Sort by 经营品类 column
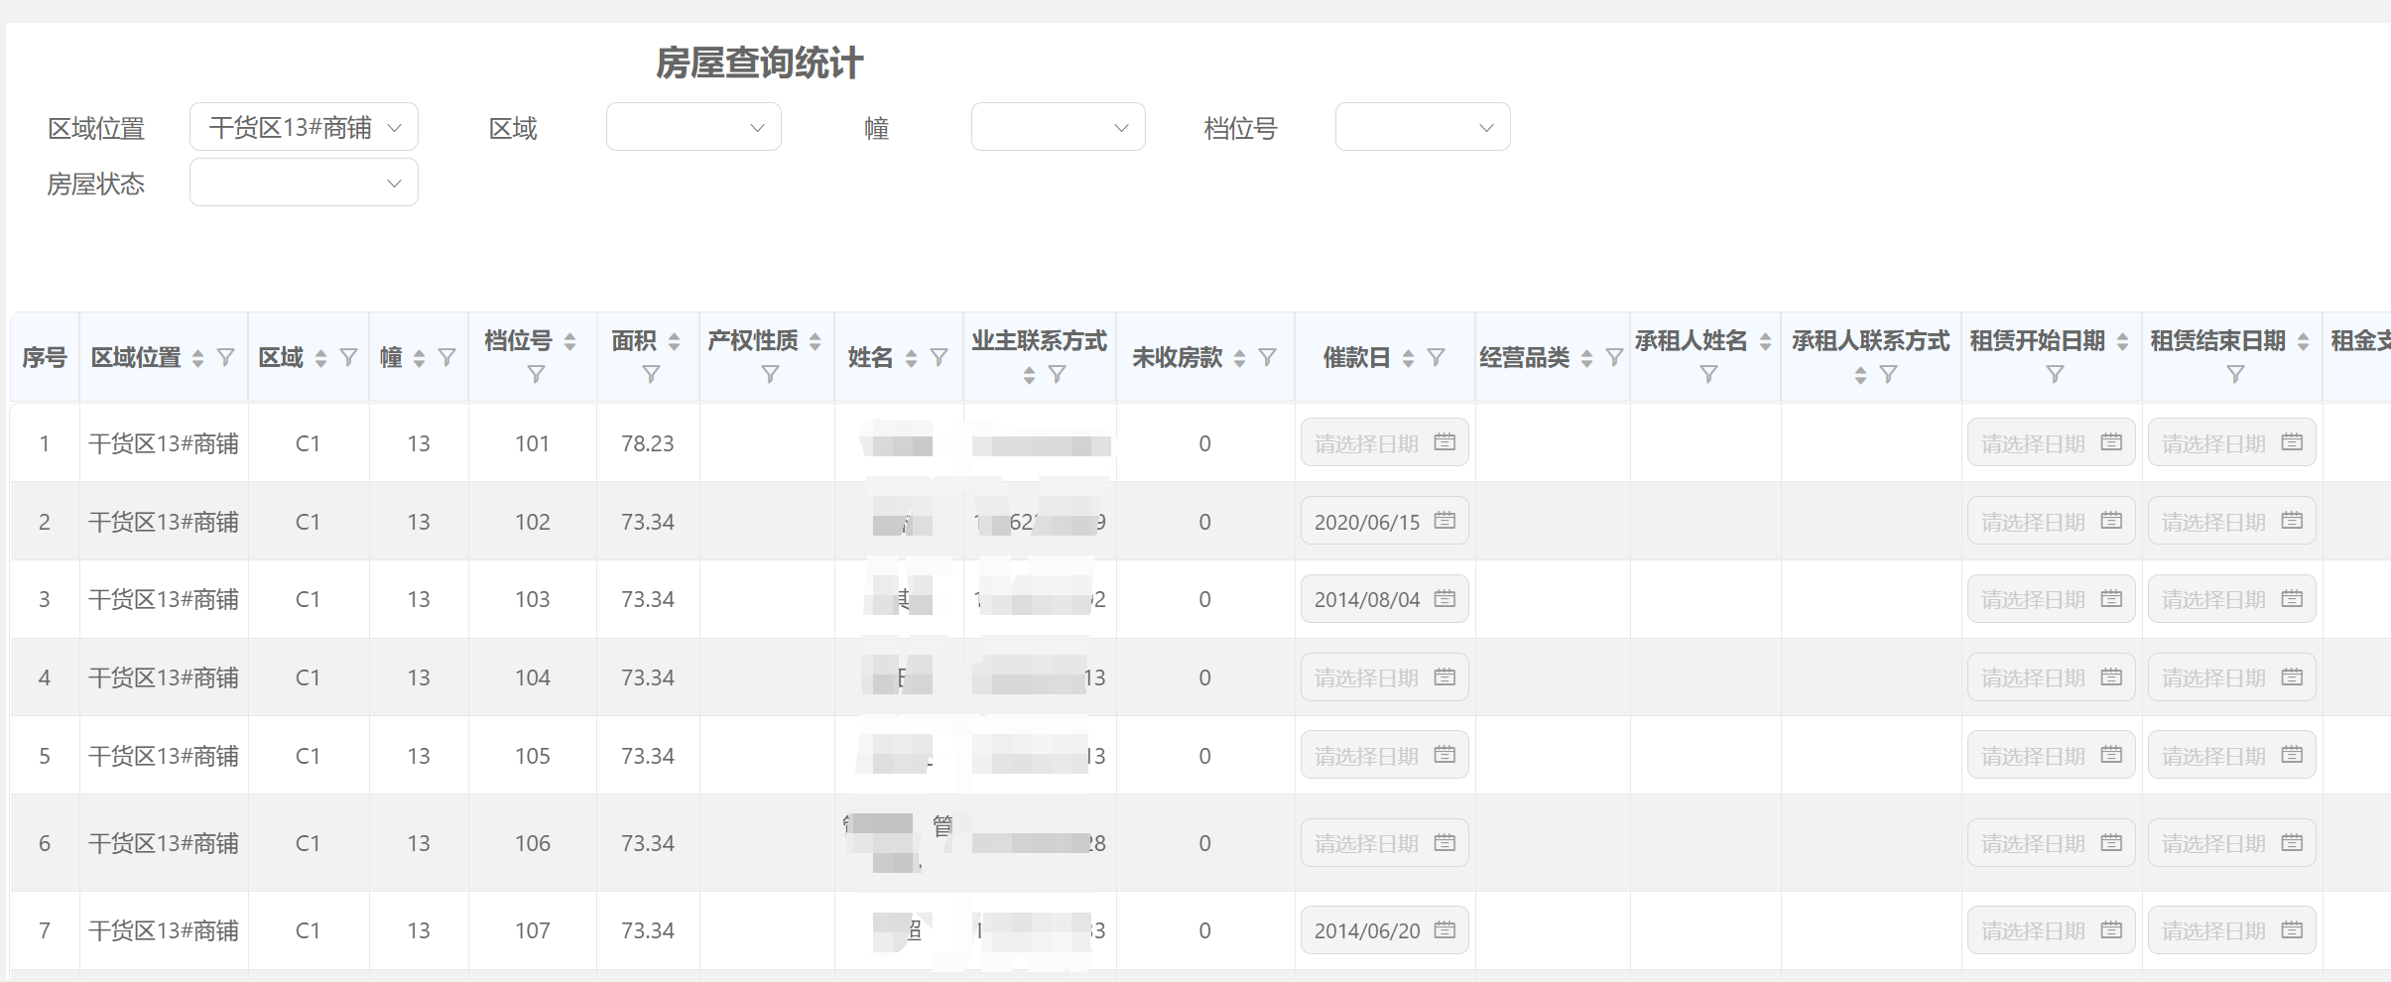The image size is (2391, 982). pyautogui.click(x=1586, y=358)
